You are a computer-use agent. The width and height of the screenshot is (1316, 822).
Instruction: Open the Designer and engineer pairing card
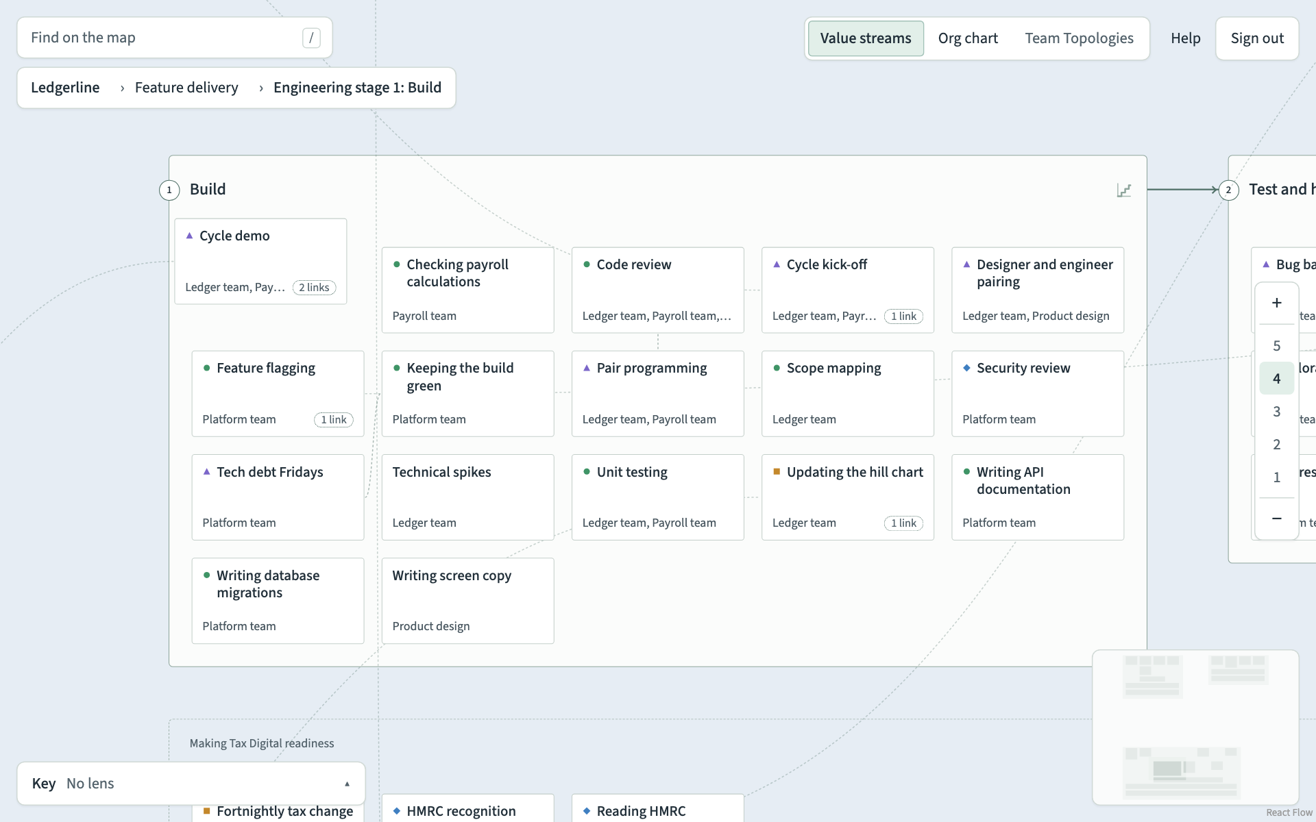tap(1038, 290)
